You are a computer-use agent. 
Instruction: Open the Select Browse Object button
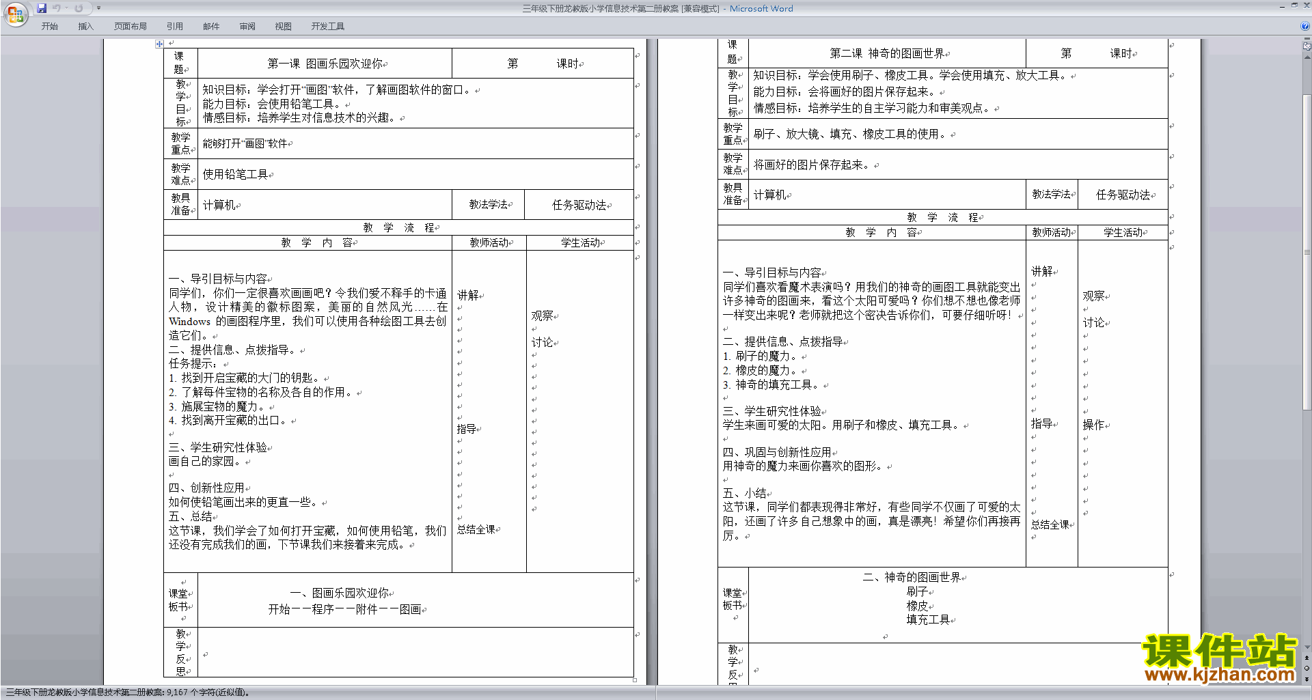[x=1307, y=669]
